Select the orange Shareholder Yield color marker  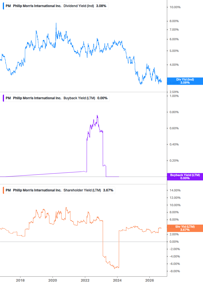click(3, 190)
